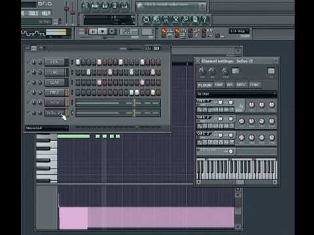
Task: Open the TOOLS menu
Action: click(33, 13)
